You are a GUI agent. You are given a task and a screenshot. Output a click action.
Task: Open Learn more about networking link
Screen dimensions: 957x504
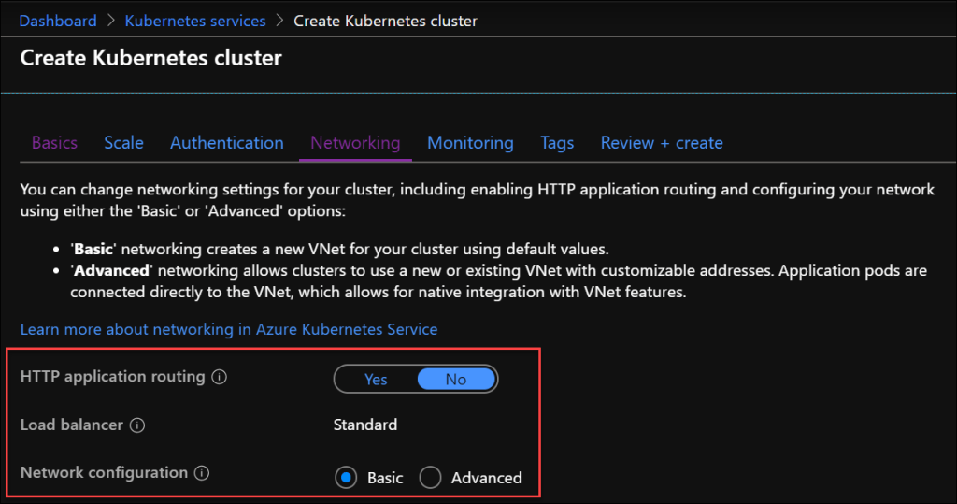pos(229,329)
